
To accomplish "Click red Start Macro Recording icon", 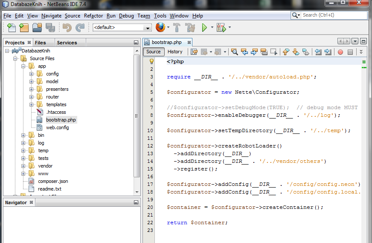I will [x=340, y=52].
